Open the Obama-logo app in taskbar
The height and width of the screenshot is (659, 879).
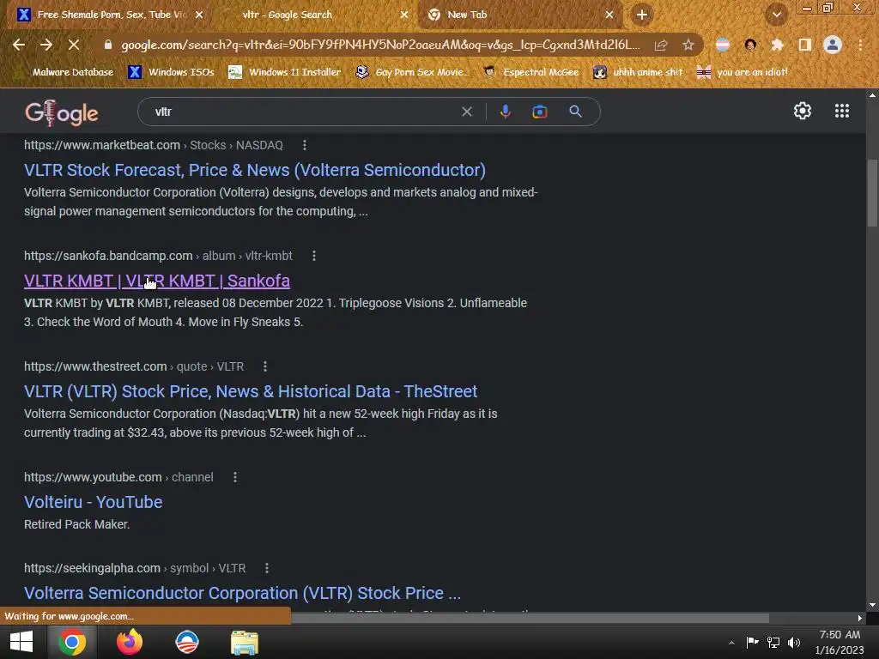pos(186,642)
